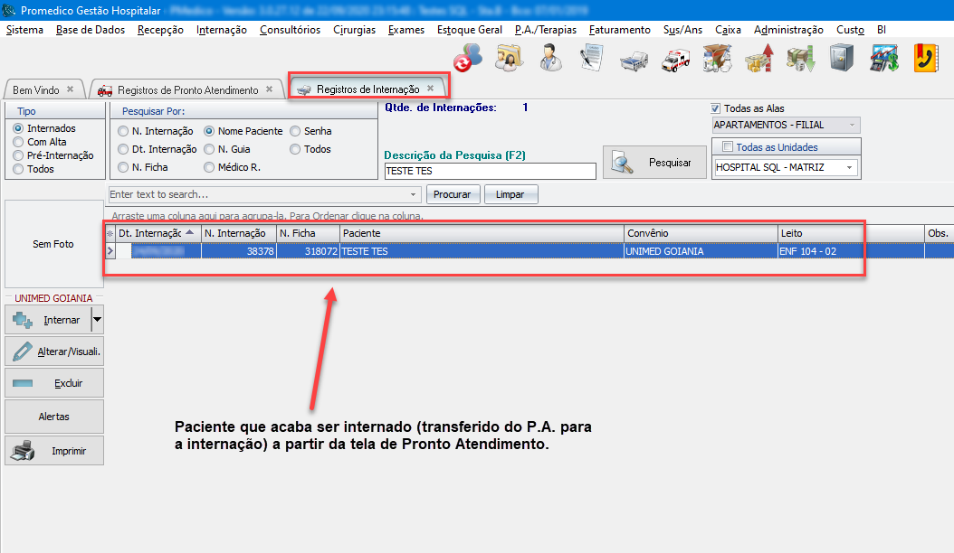Screen dimensions: 954x553
Task: Enable the Todas as Unidades checkbox
Action: [728, 147]
